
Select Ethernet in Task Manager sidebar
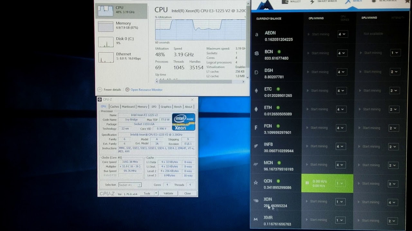pos(122,57)
